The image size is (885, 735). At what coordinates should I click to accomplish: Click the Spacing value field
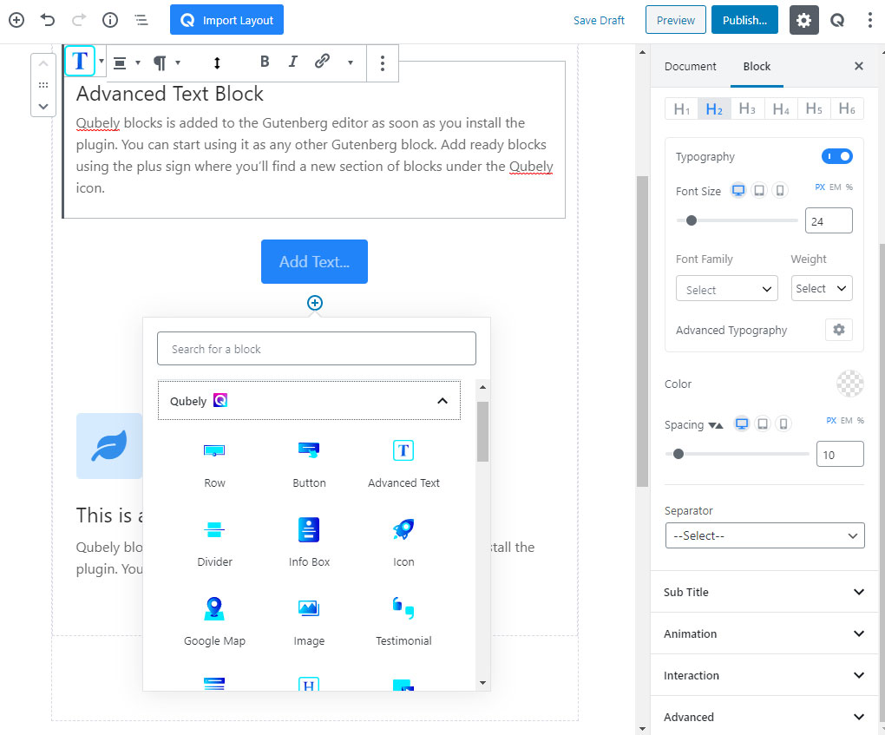pos(840,454)
